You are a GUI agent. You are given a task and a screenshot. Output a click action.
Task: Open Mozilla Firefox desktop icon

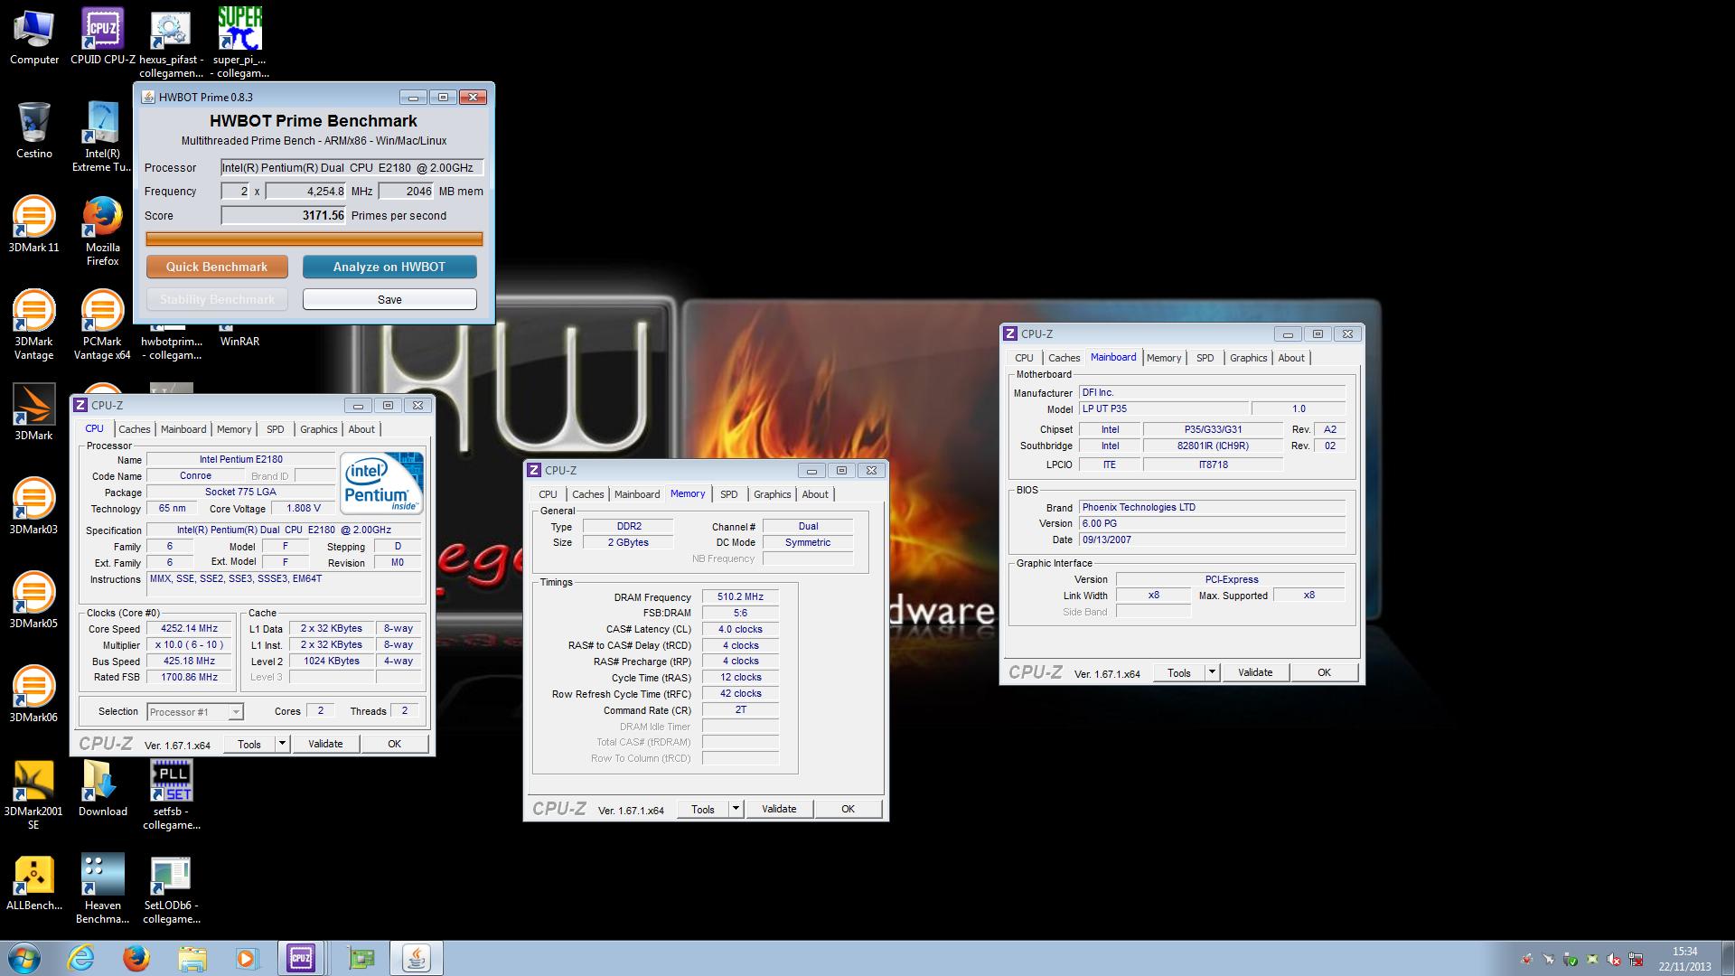click(103, 231)
